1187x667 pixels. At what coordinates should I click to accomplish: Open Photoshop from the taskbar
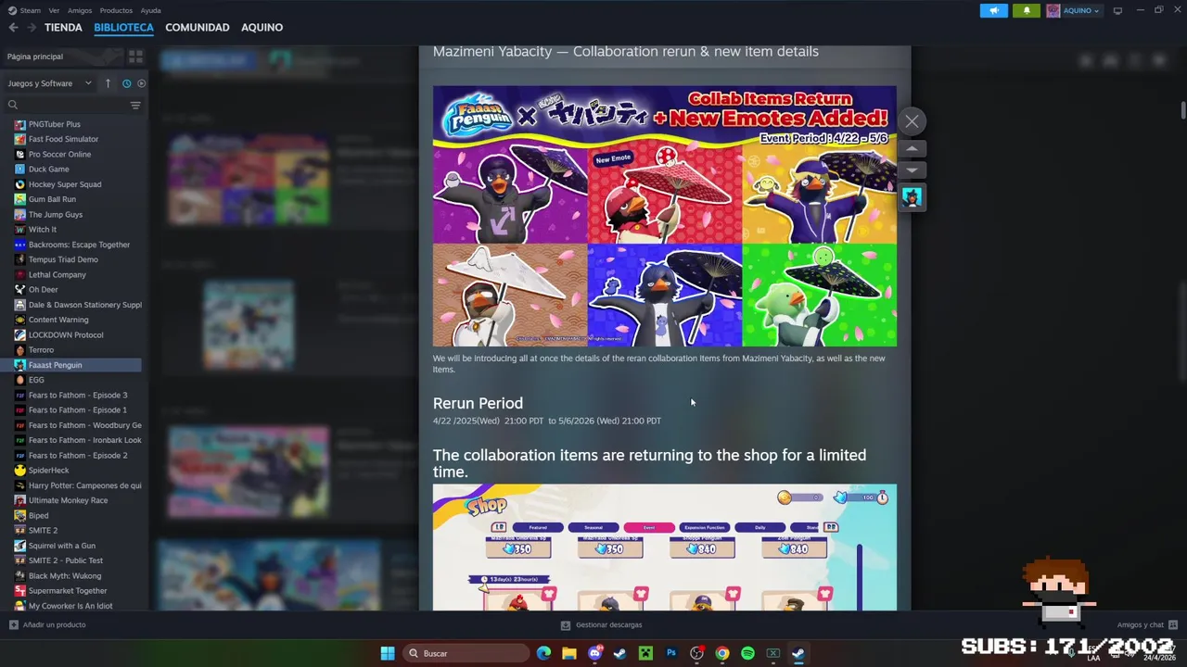coord(671,653)
